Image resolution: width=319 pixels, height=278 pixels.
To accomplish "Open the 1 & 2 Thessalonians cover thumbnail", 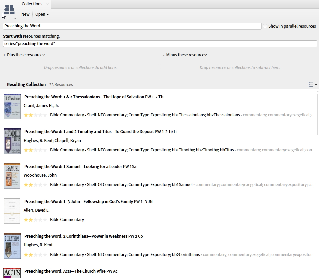I will [12, 106].
